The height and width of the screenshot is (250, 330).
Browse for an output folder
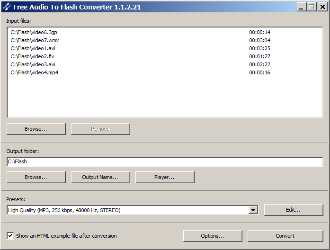click(x=36, y=177)
